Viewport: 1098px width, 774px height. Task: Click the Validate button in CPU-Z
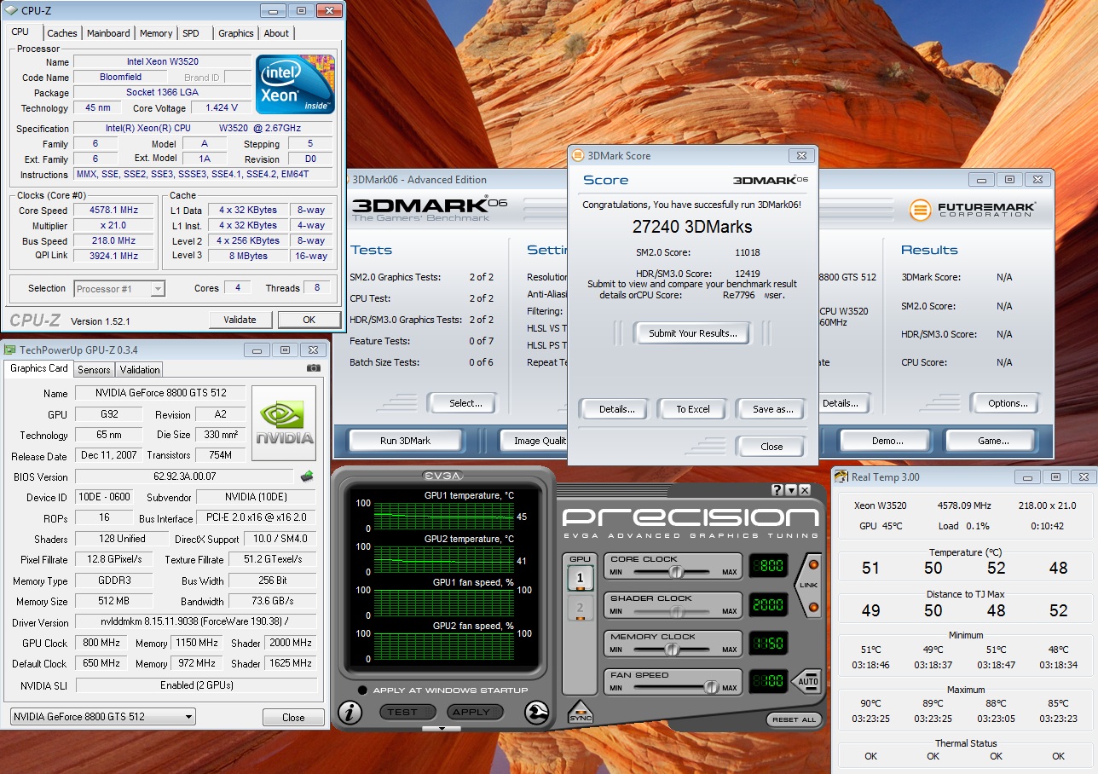point(240,320)
